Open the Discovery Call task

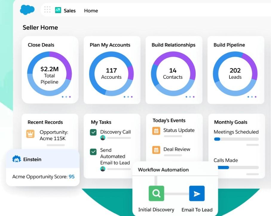[x=115, y=132]
